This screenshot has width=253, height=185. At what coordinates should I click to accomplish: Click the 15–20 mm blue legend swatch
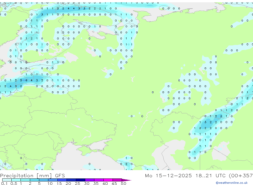pos(62,180)
